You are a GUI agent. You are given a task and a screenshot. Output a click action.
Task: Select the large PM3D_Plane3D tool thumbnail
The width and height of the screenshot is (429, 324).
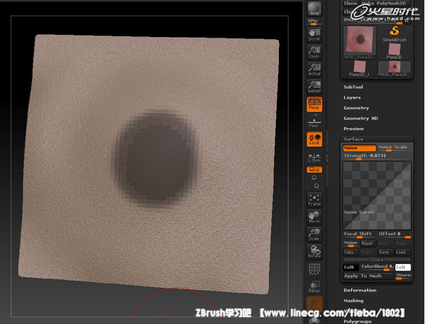pyautogui.click(x=360, y=42)
